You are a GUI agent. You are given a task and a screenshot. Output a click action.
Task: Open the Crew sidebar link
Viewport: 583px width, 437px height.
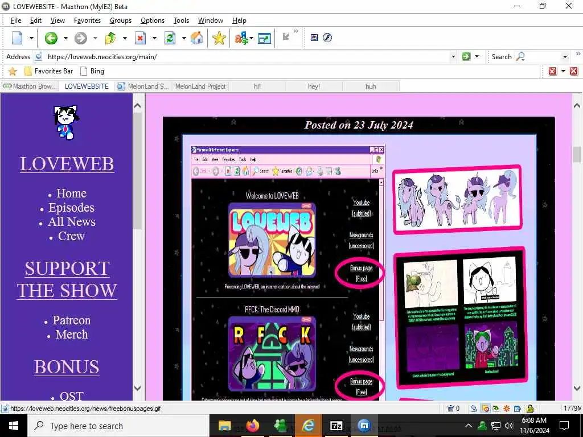71,236
